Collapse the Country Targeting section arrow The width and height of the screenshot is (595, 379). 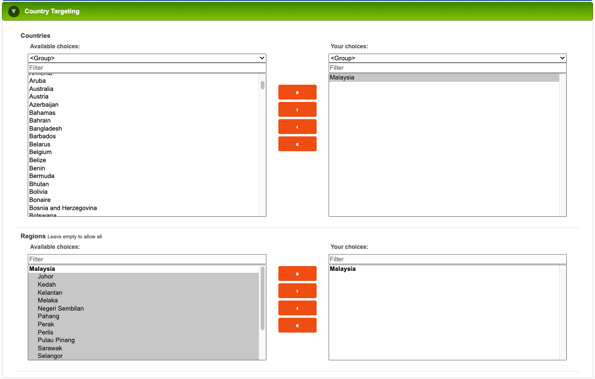(14, 11)
